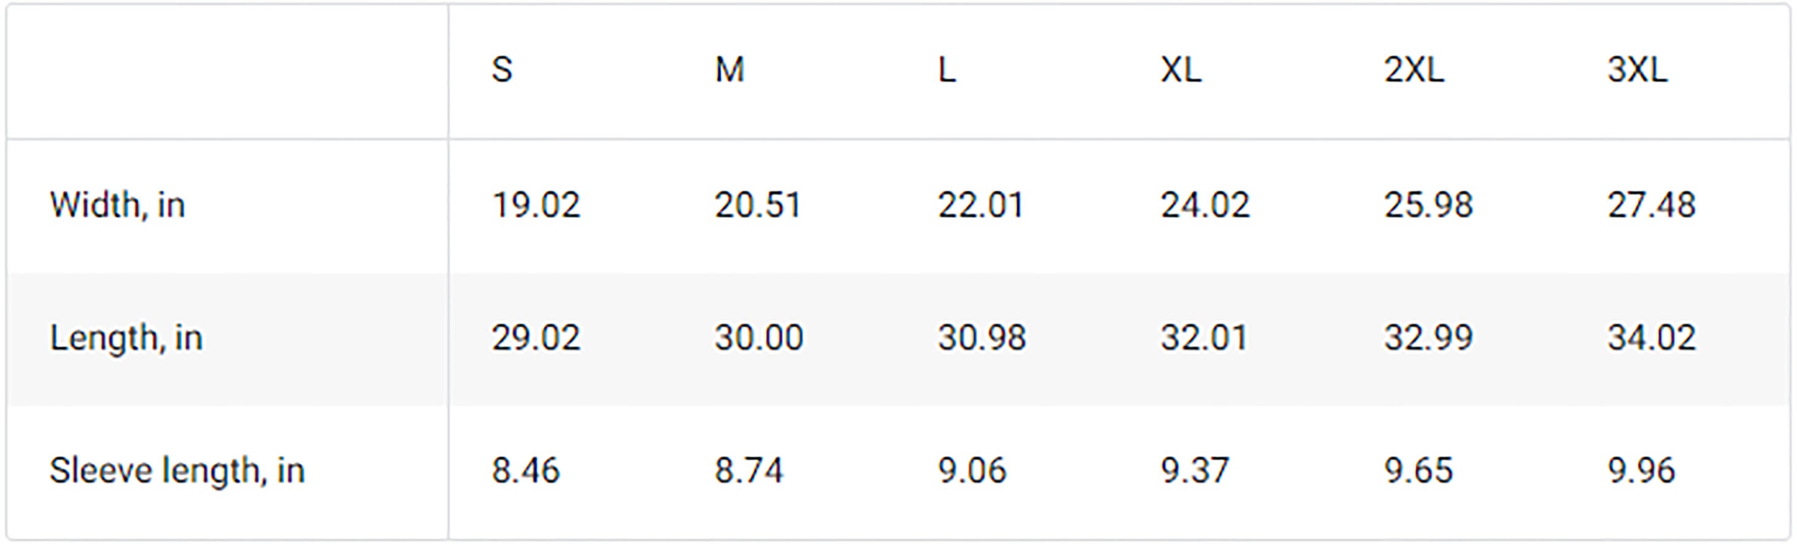The image size is (1797, 544).
Task: Click the Sleeve length, in label
Action: (177, 471)
